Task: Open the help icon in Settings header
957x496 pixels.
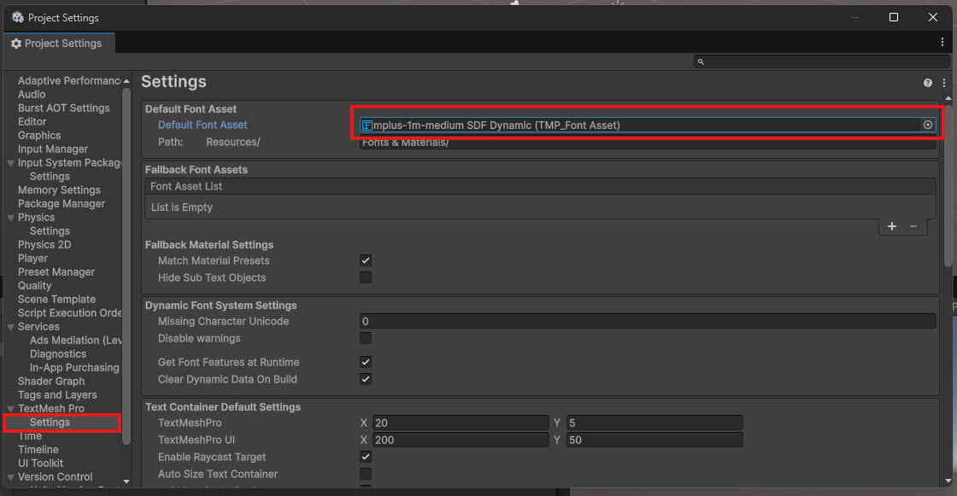Action: (x=928, y=83)
